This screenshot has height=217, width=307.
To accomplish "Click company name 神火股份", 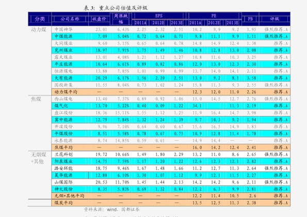I will pos(63,189).
